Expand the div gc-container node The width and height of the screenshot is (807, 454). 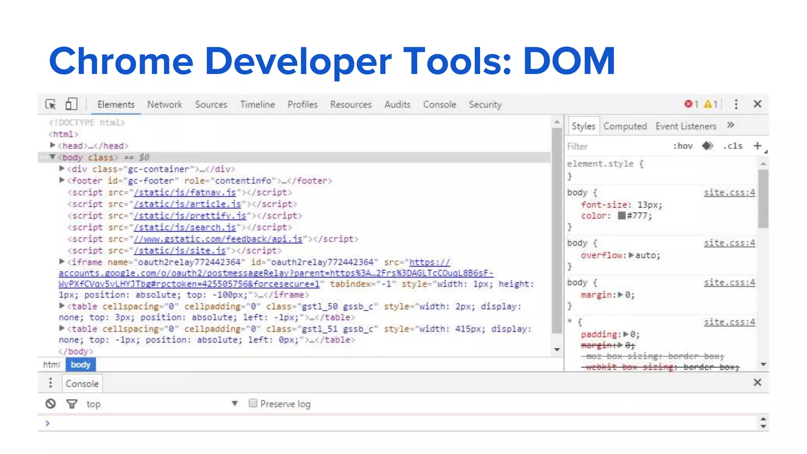[x=62, y=169]
